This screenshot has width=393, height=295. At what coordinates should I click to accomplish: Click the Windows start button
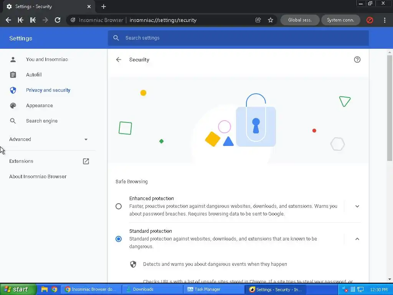(18, 289)
